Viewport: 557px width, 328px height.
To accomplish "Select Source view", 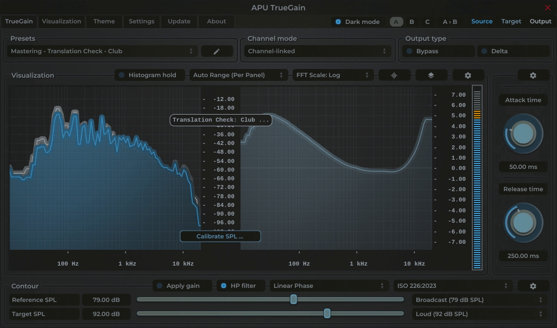I will [482, 21].
